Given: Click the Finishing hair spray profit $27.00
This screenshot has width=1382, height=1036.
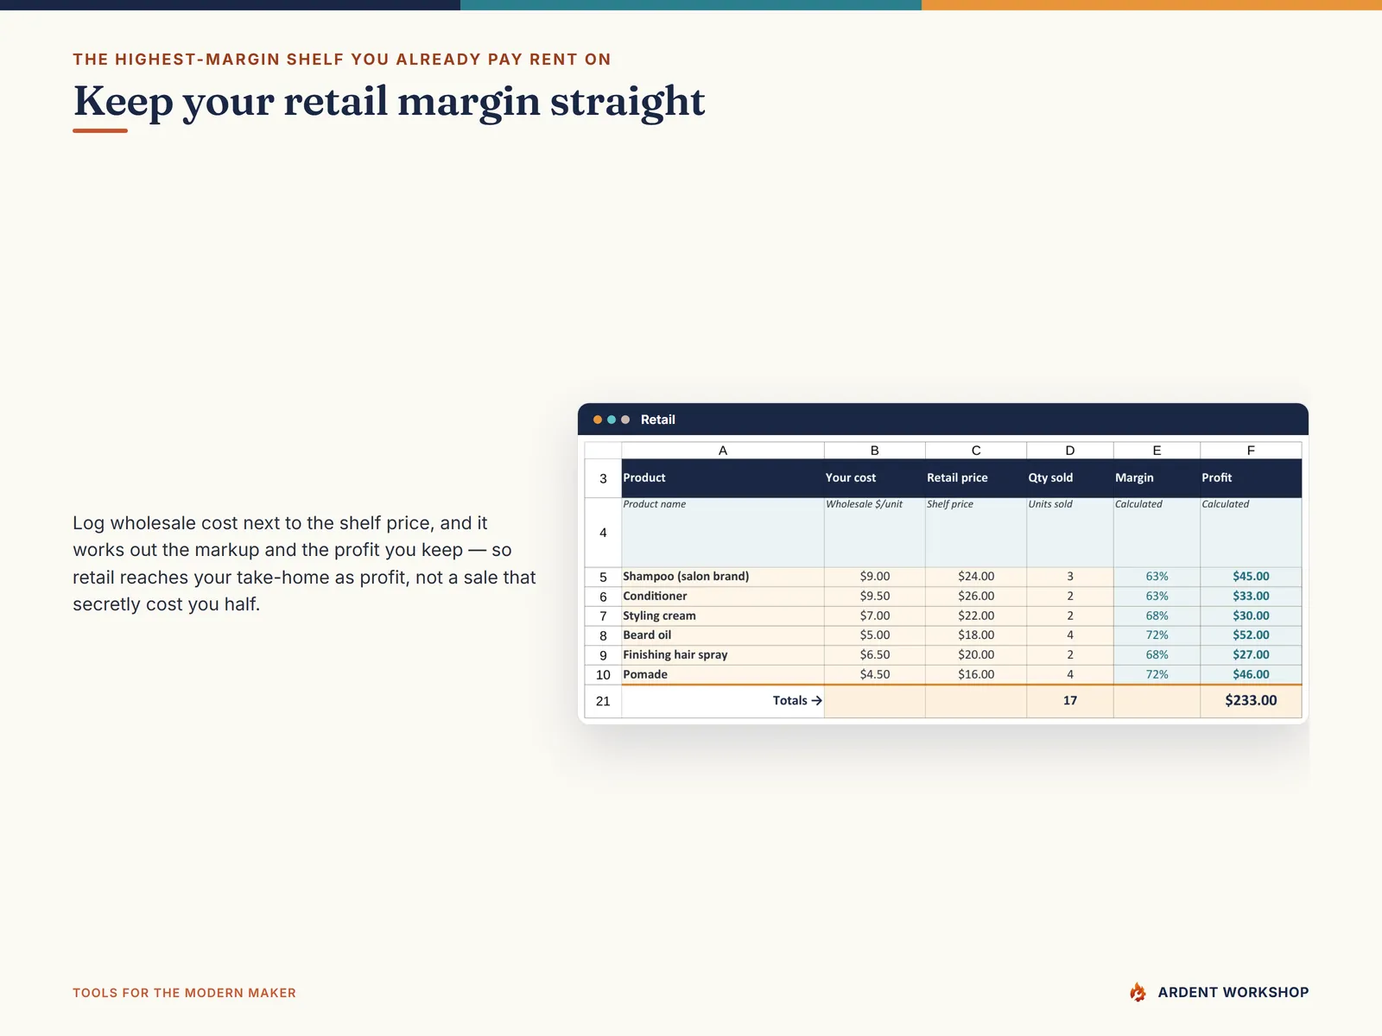Looking at the screenshot, I should (1251, 655).
